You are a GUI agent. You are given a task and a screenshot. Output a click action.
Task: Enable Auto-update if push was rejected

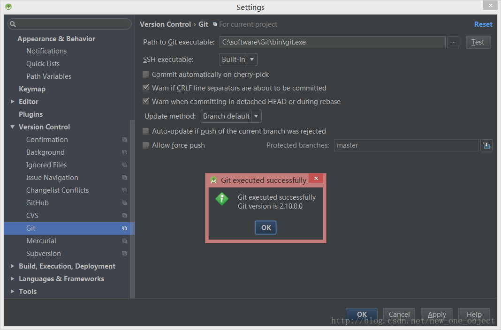(x=146, y=131)
